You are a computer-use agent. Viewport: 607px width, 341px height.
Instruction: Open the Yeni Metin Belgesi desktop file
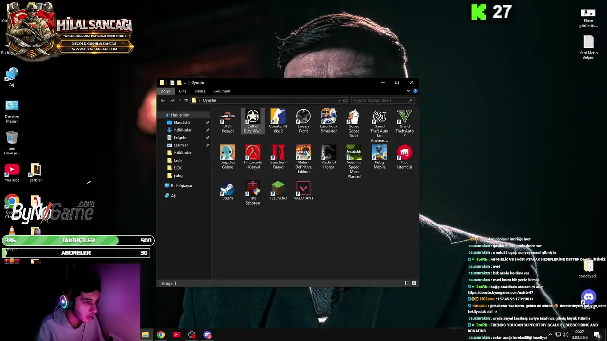pos(589,47)
